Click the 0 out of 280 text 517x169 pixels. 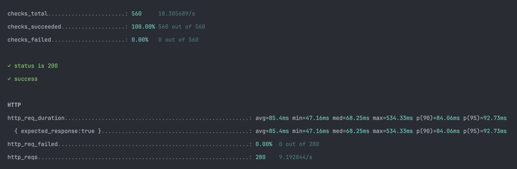click(299, 144)
